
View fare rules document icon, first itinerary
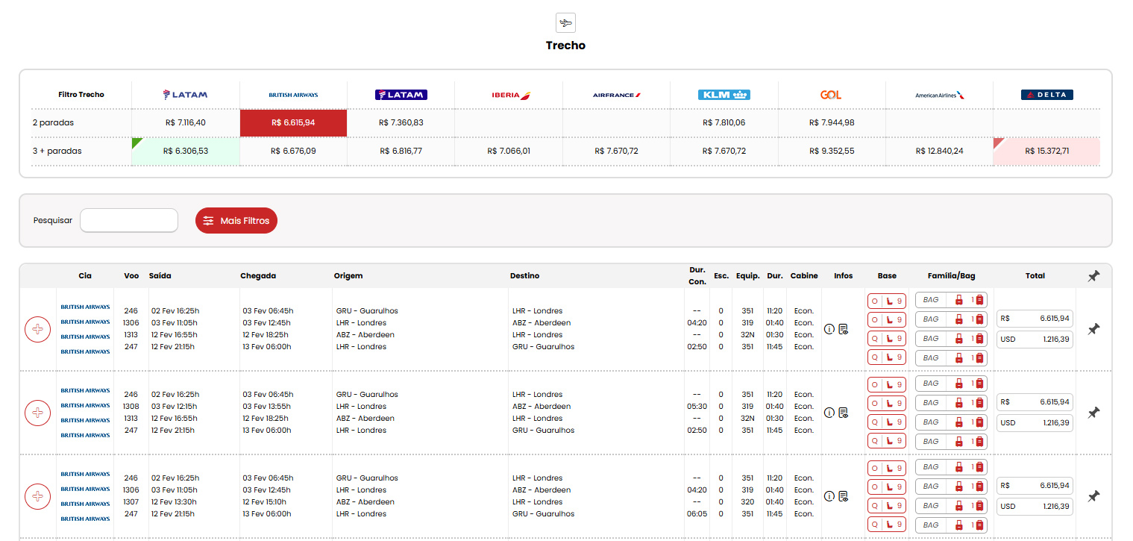(843, 329)
